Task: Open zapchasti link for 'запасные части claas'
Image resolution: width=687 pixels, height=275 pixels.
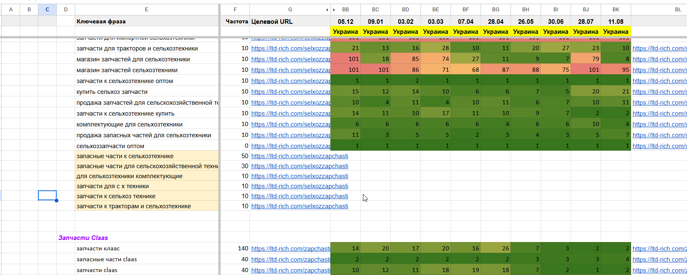Action: (291, 260)
